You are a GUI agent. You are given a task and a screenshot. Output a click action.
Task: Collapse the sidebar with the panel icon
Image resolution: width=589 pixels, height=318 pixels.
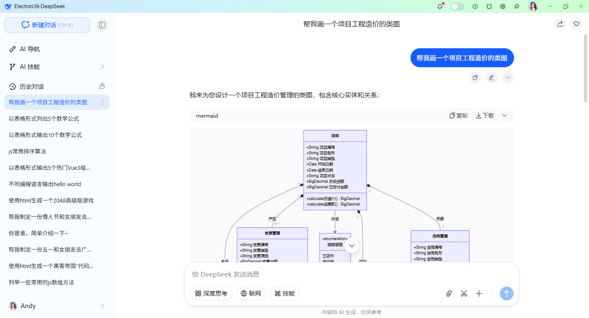102,25
